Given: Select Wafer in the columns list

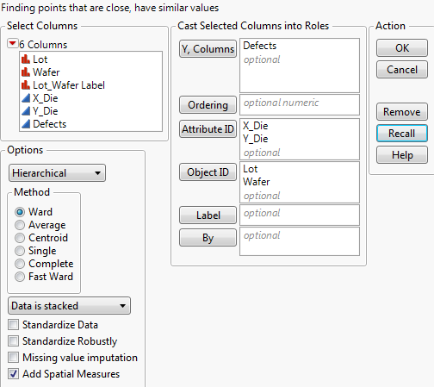Looking at the screenshot, I should [x=46, y=72].
